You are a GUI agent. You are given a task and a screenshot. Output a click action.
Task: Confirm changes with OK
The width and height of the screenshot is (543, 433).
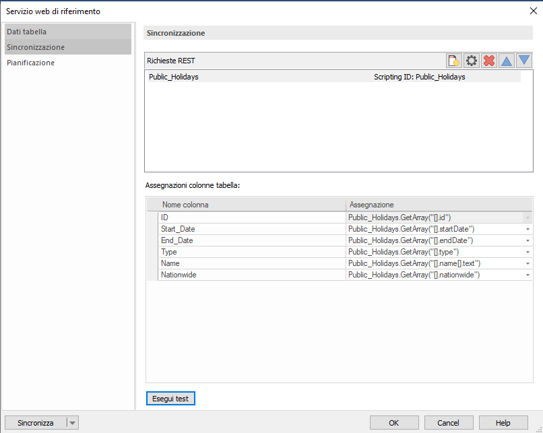(394, 422)
